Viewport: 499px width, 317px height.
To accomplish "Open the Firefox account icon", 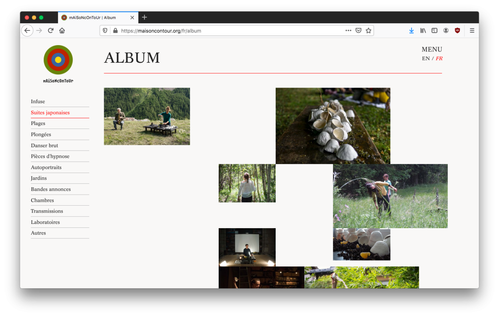I will (446, 30).
